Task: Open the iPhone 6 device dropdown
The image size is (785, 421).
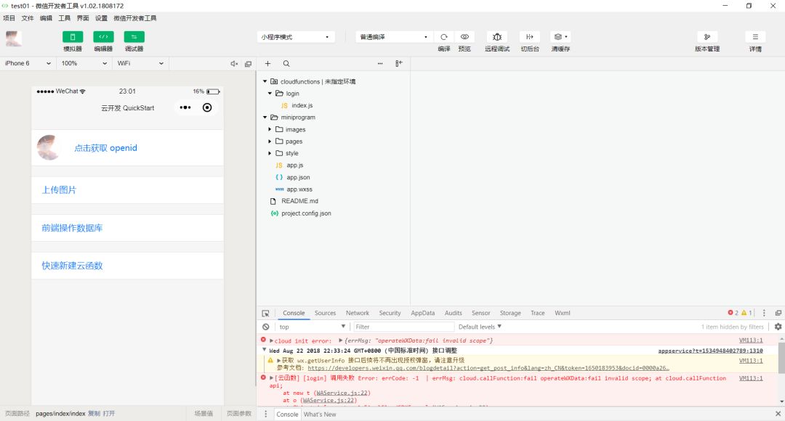Action: [x=27, y=63]
